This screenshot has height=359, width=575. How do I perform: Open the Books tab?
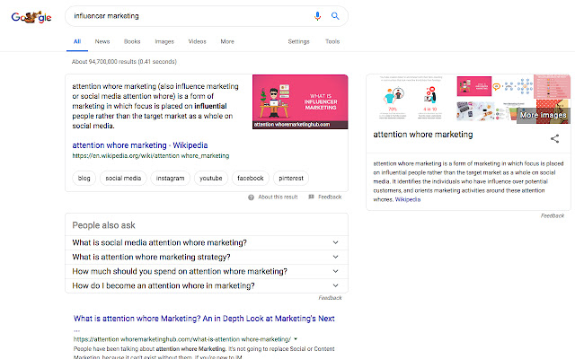pos(132,41)
